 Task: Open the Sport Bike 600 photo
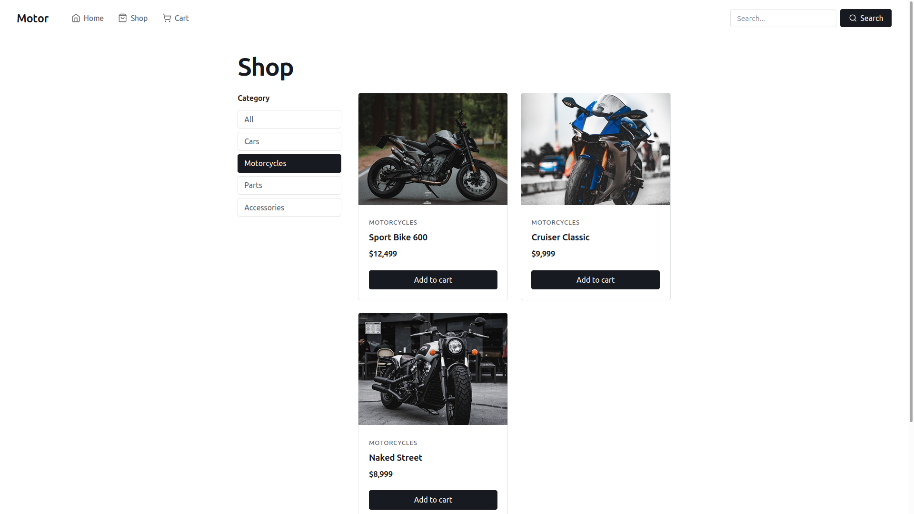(433, 149)
